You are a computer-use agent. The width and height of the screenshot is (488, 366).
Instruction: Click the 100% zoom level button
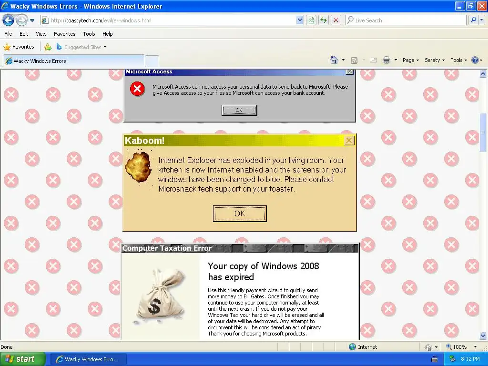(457, 347)
